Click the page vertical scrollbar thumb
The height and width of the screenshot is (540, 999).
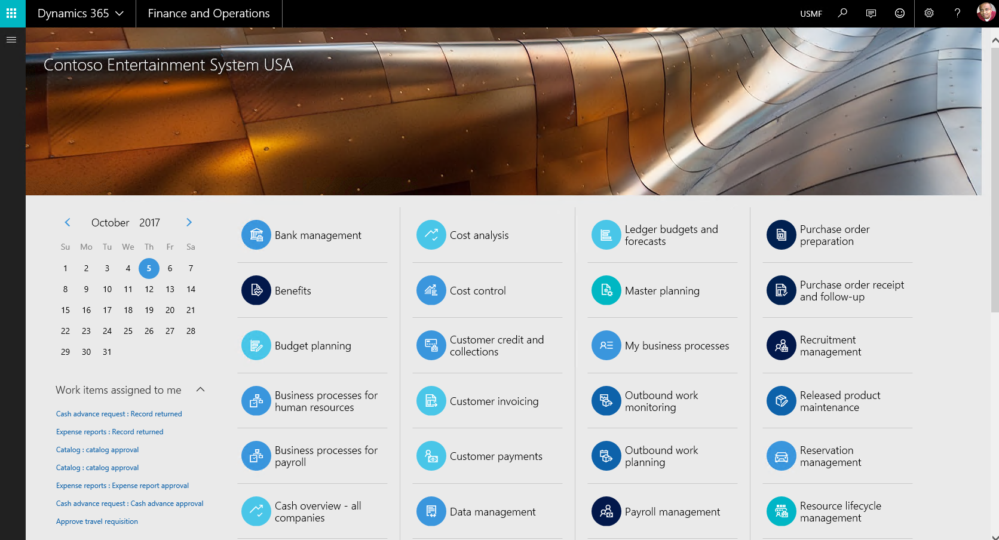995,179
